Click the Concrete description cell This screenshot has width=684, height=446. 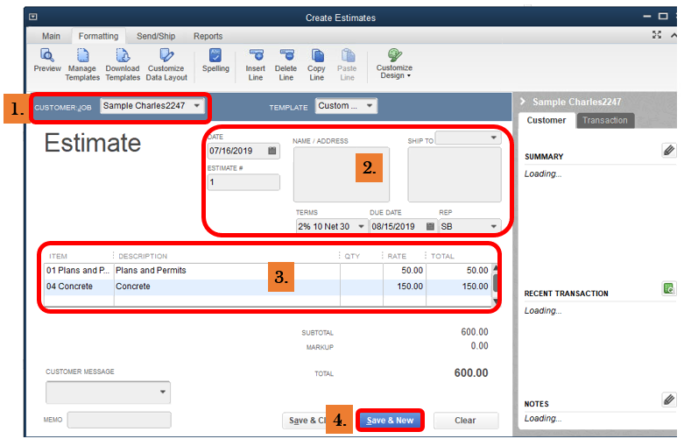pos(227,287)
